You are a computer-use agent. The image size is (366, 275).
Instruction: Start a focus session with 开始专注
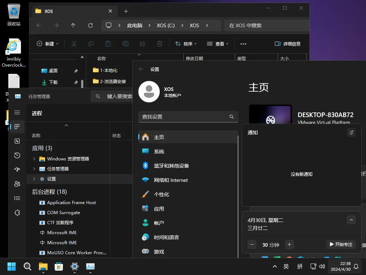tap(341, 245)
